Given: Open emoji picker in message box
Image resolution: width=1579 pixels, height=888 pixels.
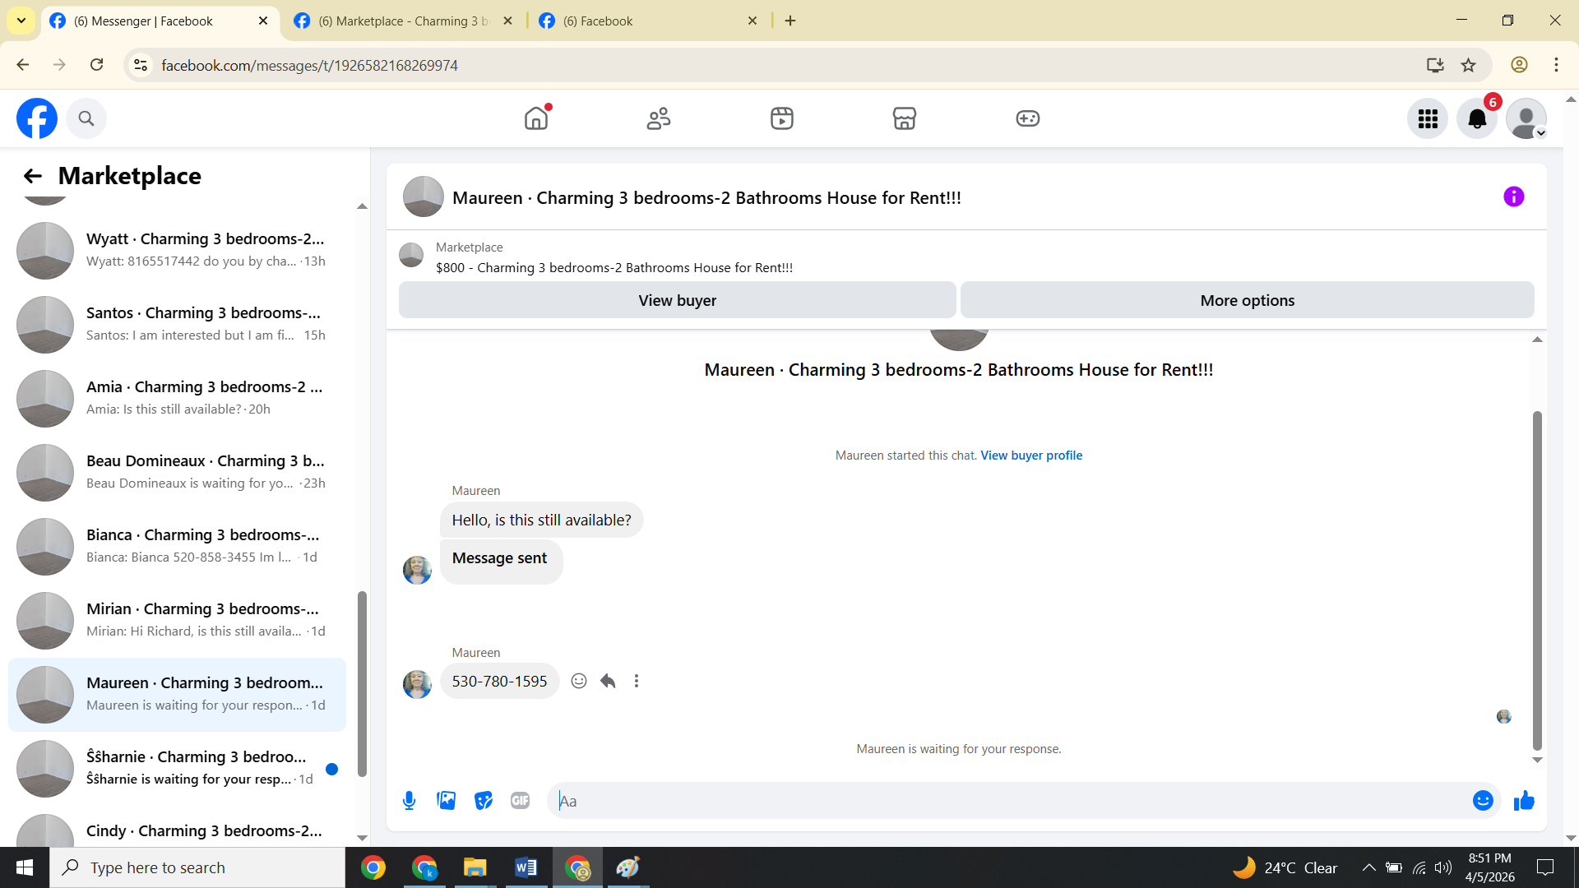Looking at the screenshot, I should 1483,801.
